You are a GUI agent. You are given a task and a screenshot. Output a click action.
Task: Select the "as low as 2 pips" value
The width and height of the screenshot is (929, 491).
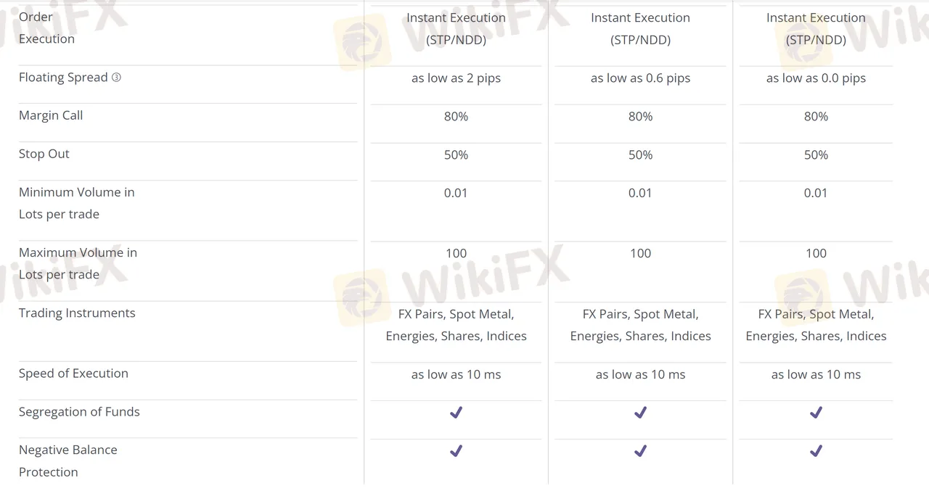tap(456, 78)
